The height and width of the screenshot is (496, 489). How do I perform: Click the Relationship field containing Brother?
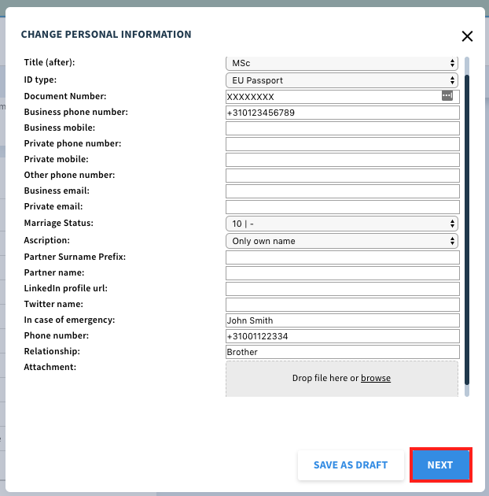(x=343, y=352)
